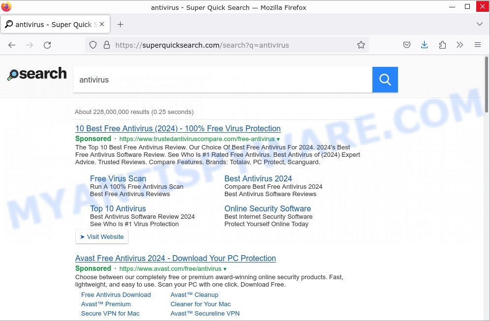Open the Free Virus Scan sitelink

(x=118, y=178)
